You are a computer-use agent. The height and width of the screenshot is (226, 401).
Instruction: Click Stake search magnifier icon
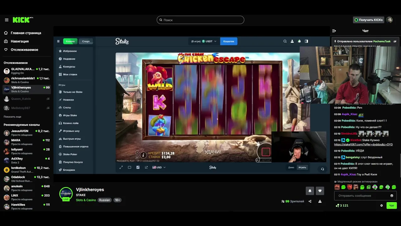click(x=285, y=41)
